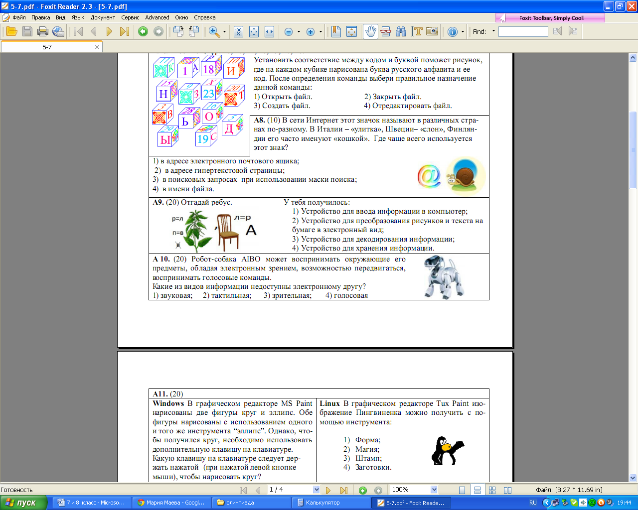This screenshot has width=638, height=510.
Task: Expand the zoom in plus dropdown arrow
Action: coord(320,32)
